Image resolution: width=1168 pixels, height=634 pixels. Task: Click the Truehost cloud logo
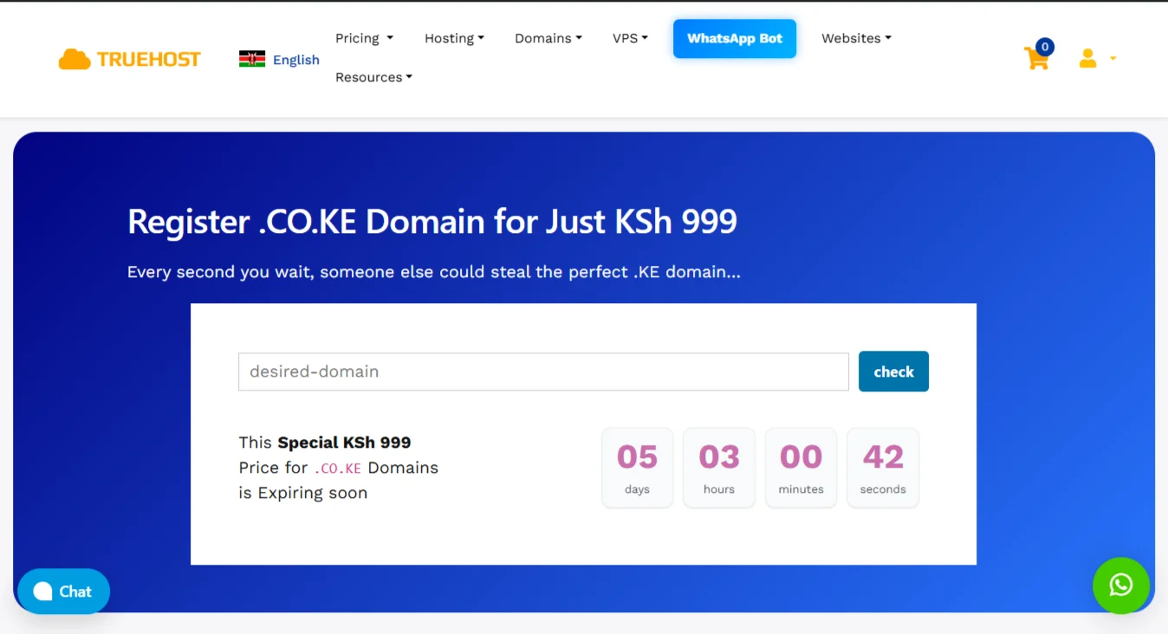[130, 59]
